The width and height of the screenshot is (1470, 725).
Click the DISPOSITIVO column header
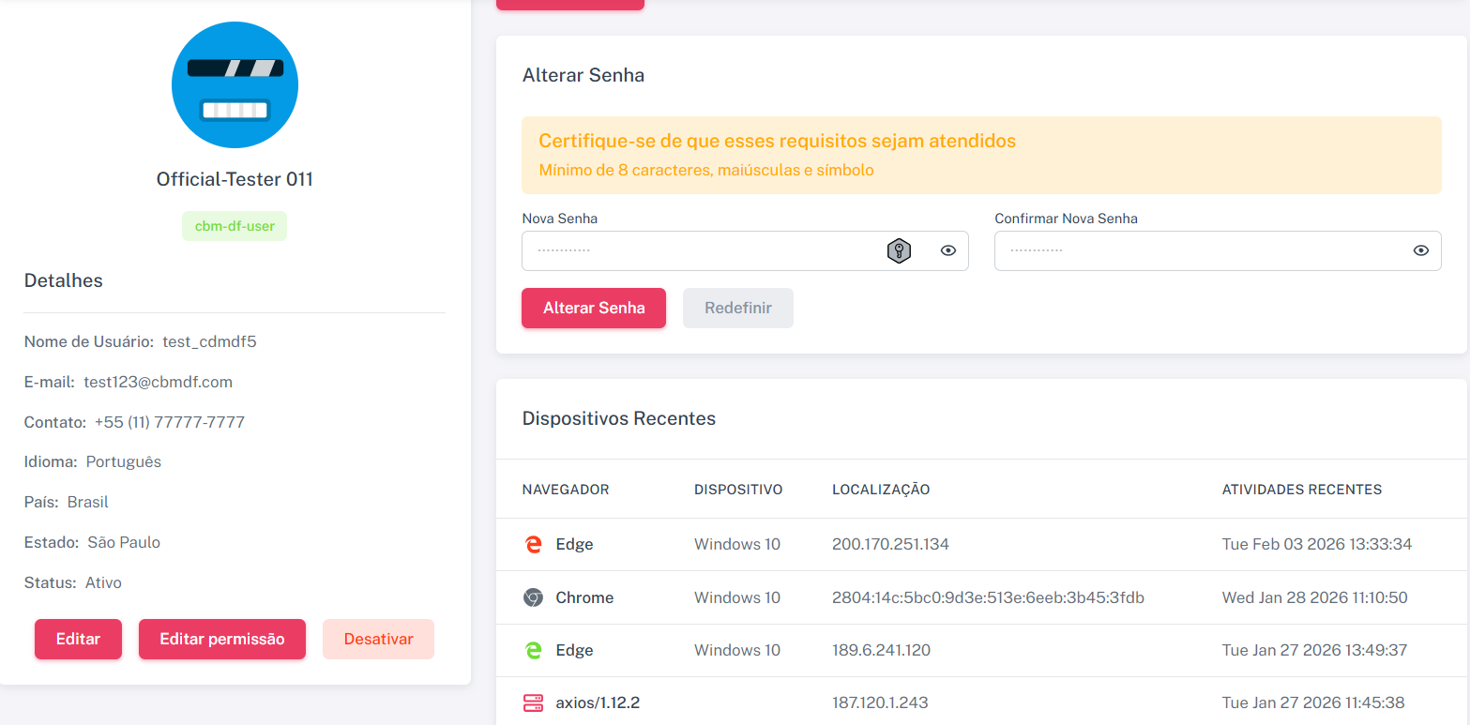(738, 490)
